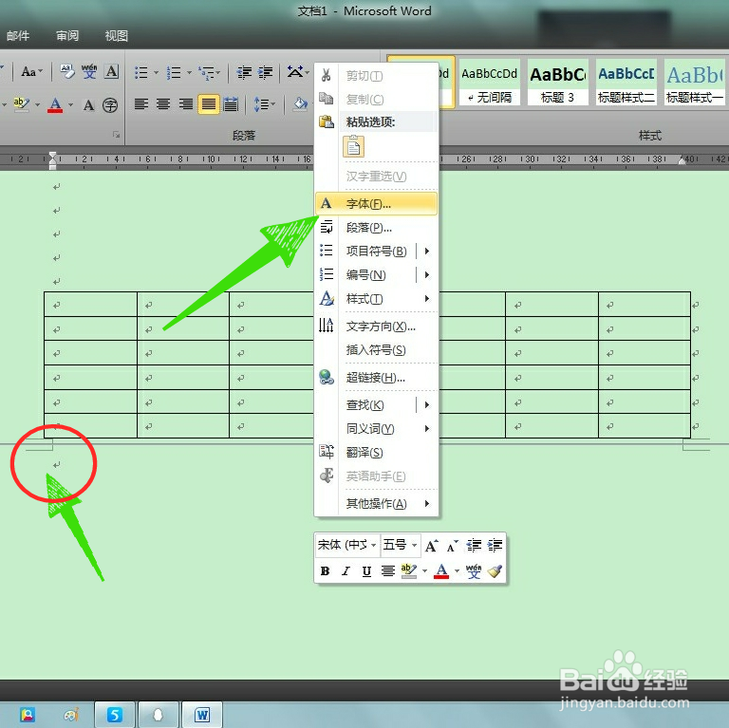Click Increase Indent on mini toolbar
Screen dimensions: 729x728
pyautogui.click(x=495, y=546)
